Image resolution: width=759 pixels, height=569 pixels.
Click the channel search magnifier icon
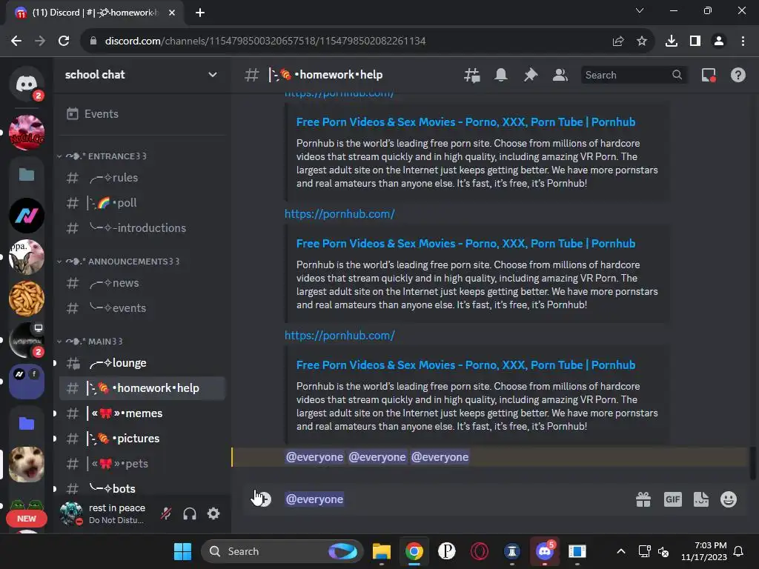[677, 75]
